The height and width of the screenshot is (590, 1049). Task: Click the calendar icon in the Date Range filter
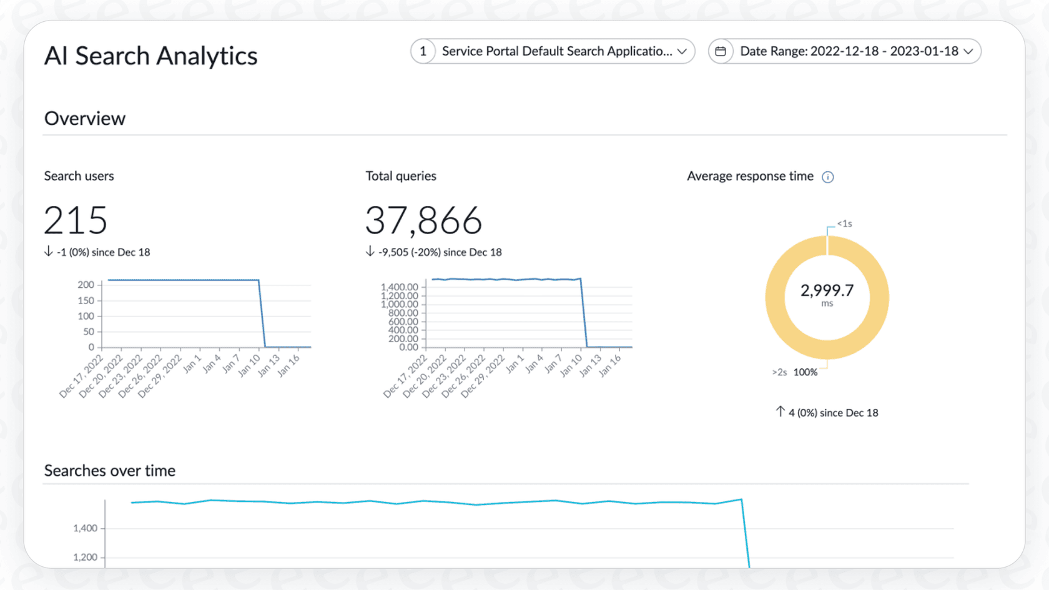722,51
